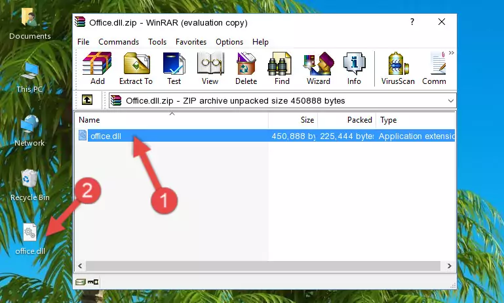Select the Documents desktop icon
The height and width of the screenshot is (303, 504).
coord(30,24)
